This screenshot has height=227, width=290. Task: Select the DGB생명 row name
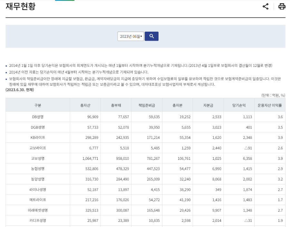pos(38,127)
